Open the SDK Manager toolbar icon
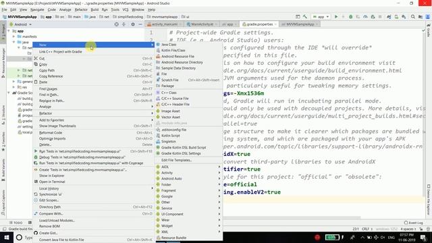 404,17
